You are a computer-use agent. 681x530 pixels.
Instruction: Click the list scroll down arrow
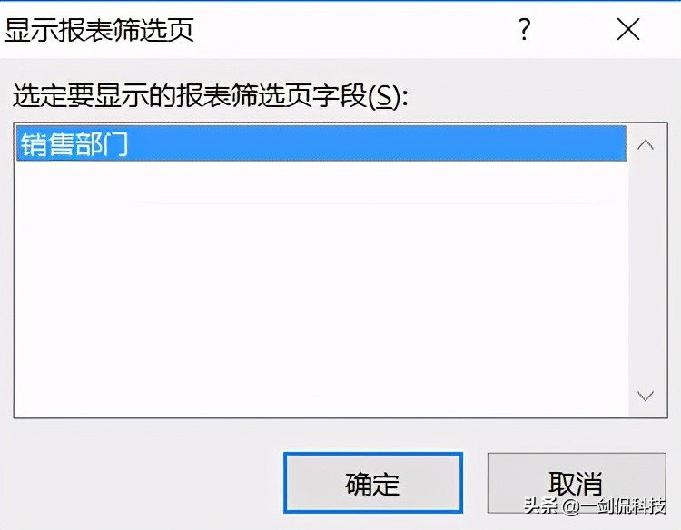tap(646, 396)
